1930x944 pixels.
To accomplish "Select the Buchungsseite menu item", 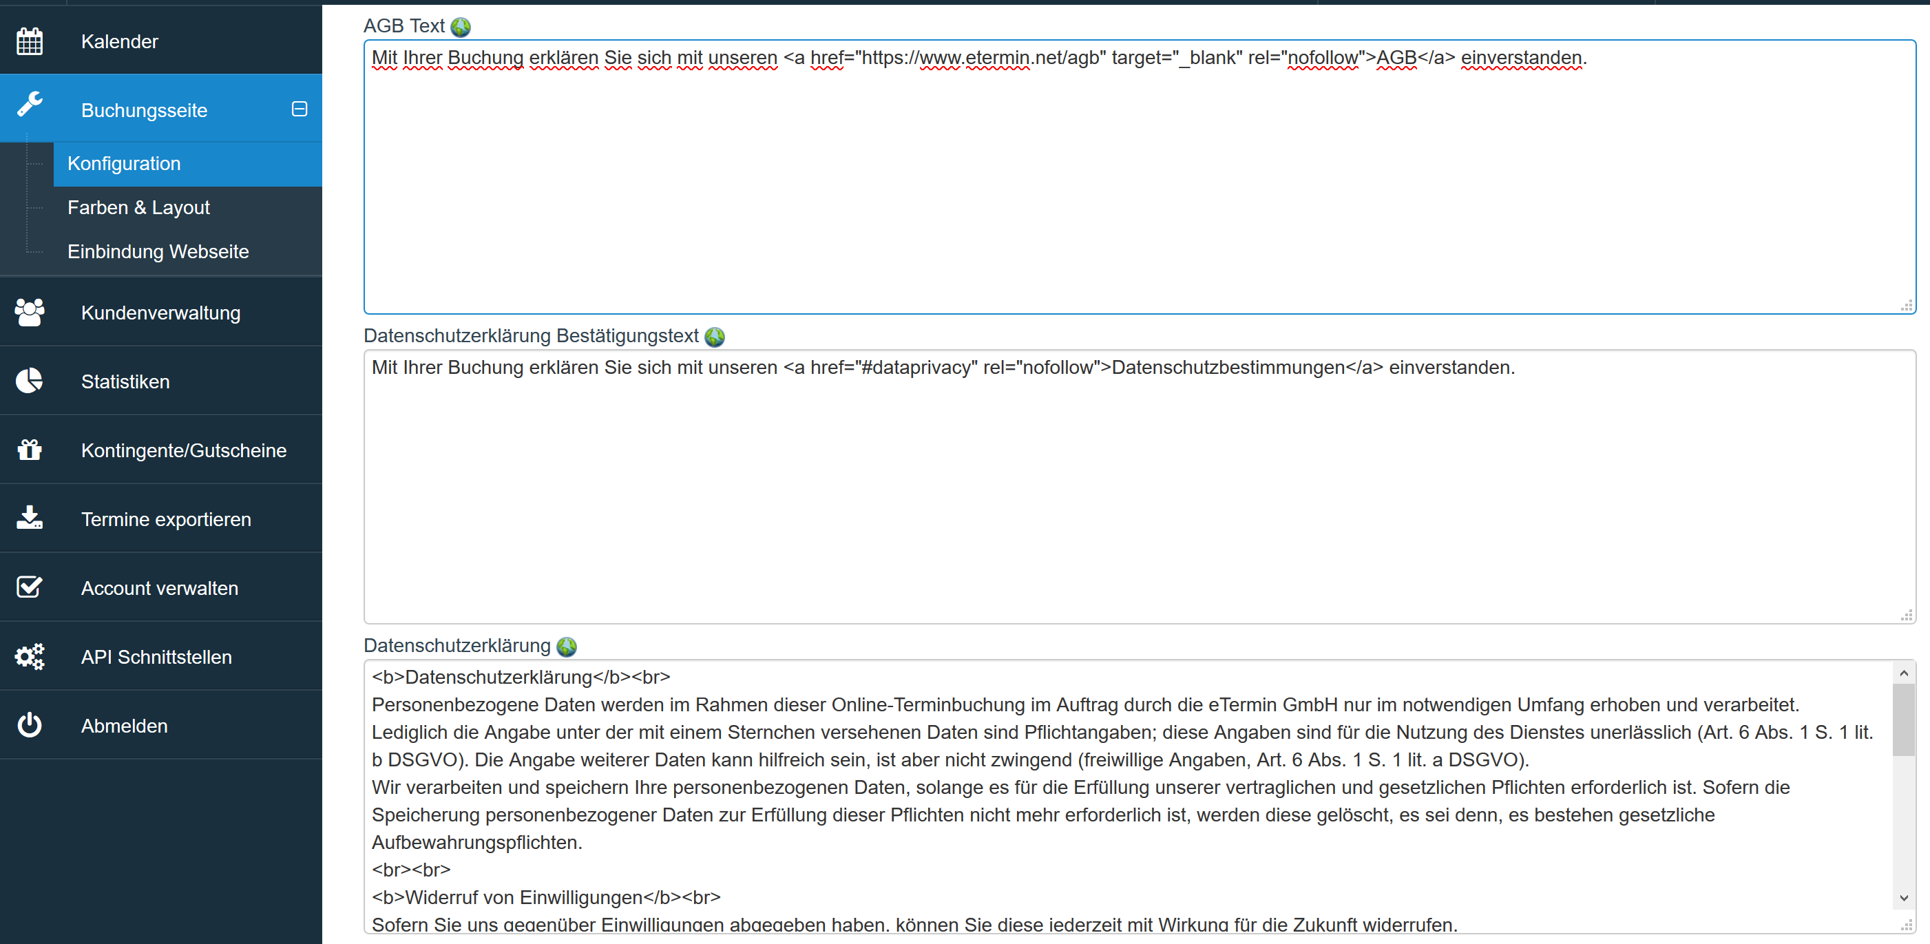I will [161, 109].
